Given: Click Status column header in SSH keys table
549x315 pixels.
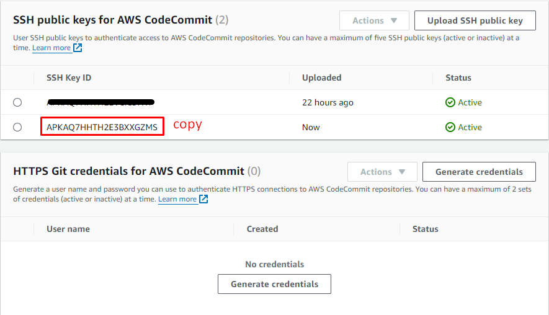Looking at the screenshot, I should click(458, 78).
